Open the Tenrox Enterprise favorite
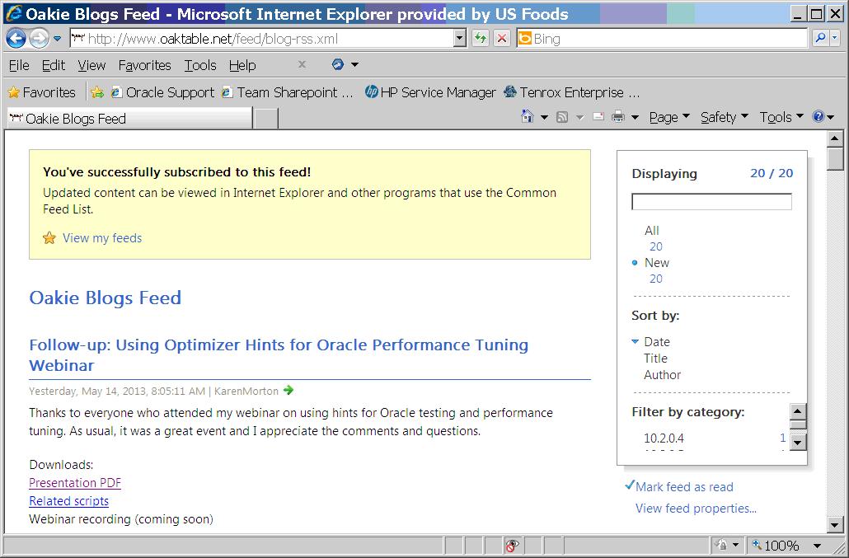The width and height of the screenshot is (849, 558). click(571, 92)
